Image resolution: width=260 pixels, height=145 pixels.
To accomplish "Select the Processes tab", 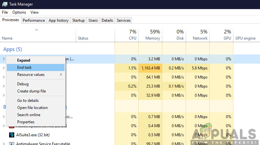I will pyautogui.click(x=11, y=20).
